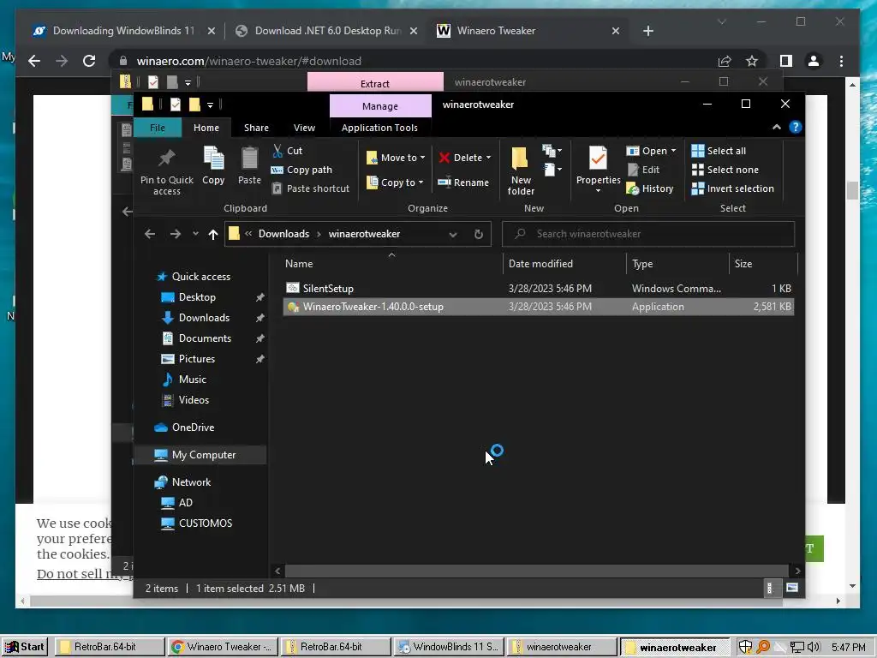Open the File tab
The width and height of the screenshot is (877, 658).
(158, 128)
